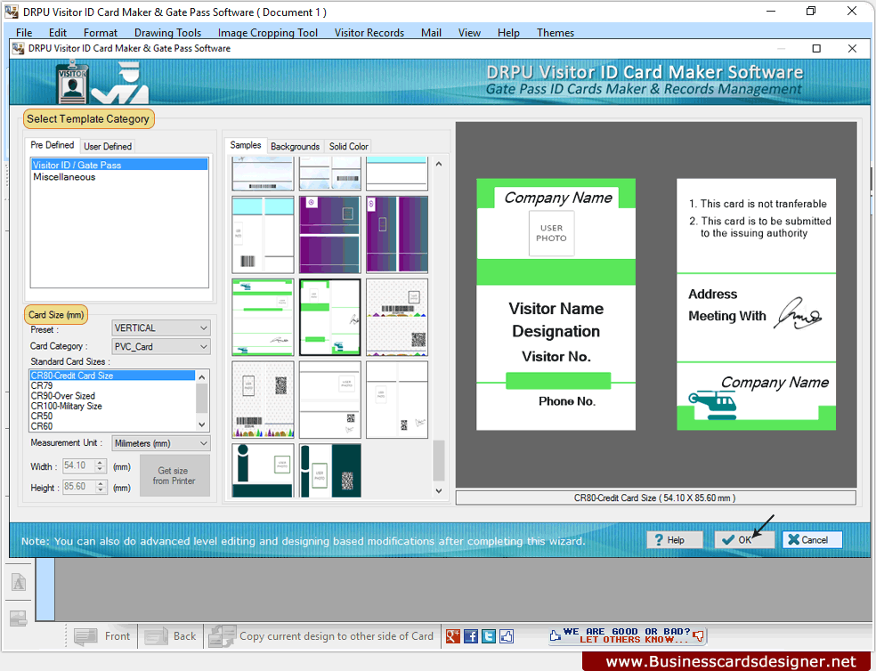Switch to the Solid Color tab
Screen dimensions: 876x671
point(349,146)
